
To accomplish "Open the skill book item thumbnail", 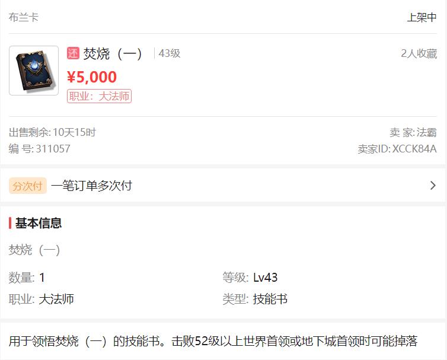I will [34, 71].
